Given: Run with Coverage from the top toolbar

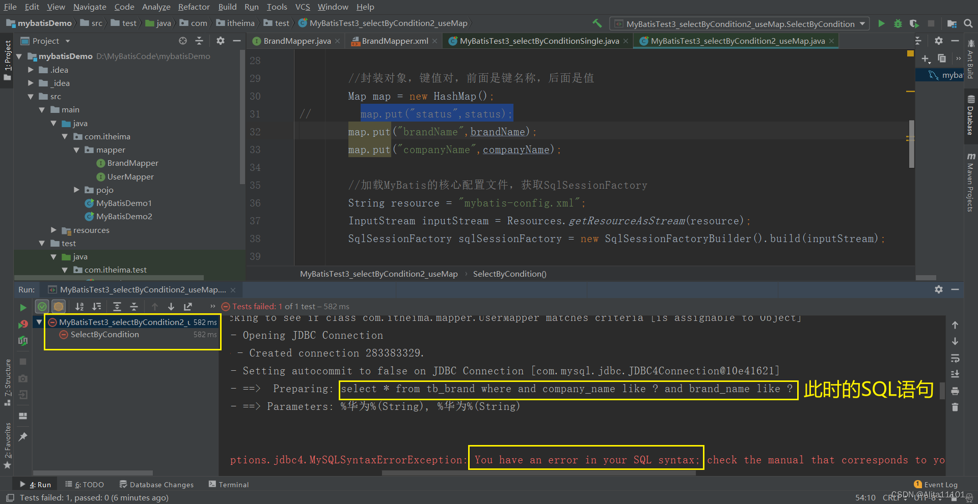Looking at the screenshot, I should pyautogui.click(x=914, y=24).
